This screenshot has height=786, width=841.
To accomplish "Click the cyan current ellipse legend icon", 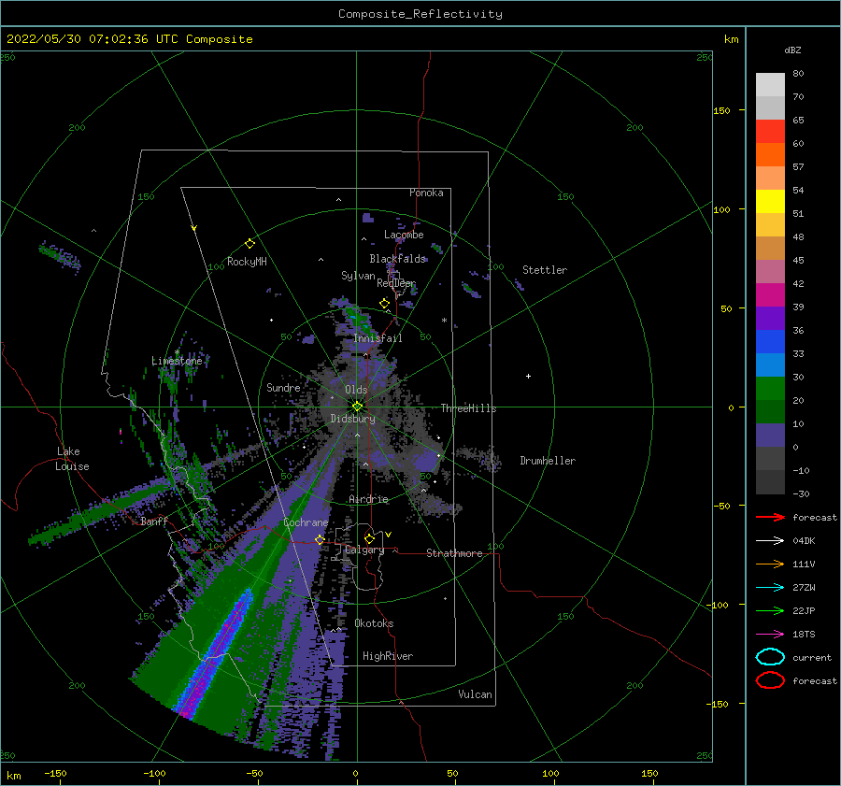I will click(x=770, y=657).
